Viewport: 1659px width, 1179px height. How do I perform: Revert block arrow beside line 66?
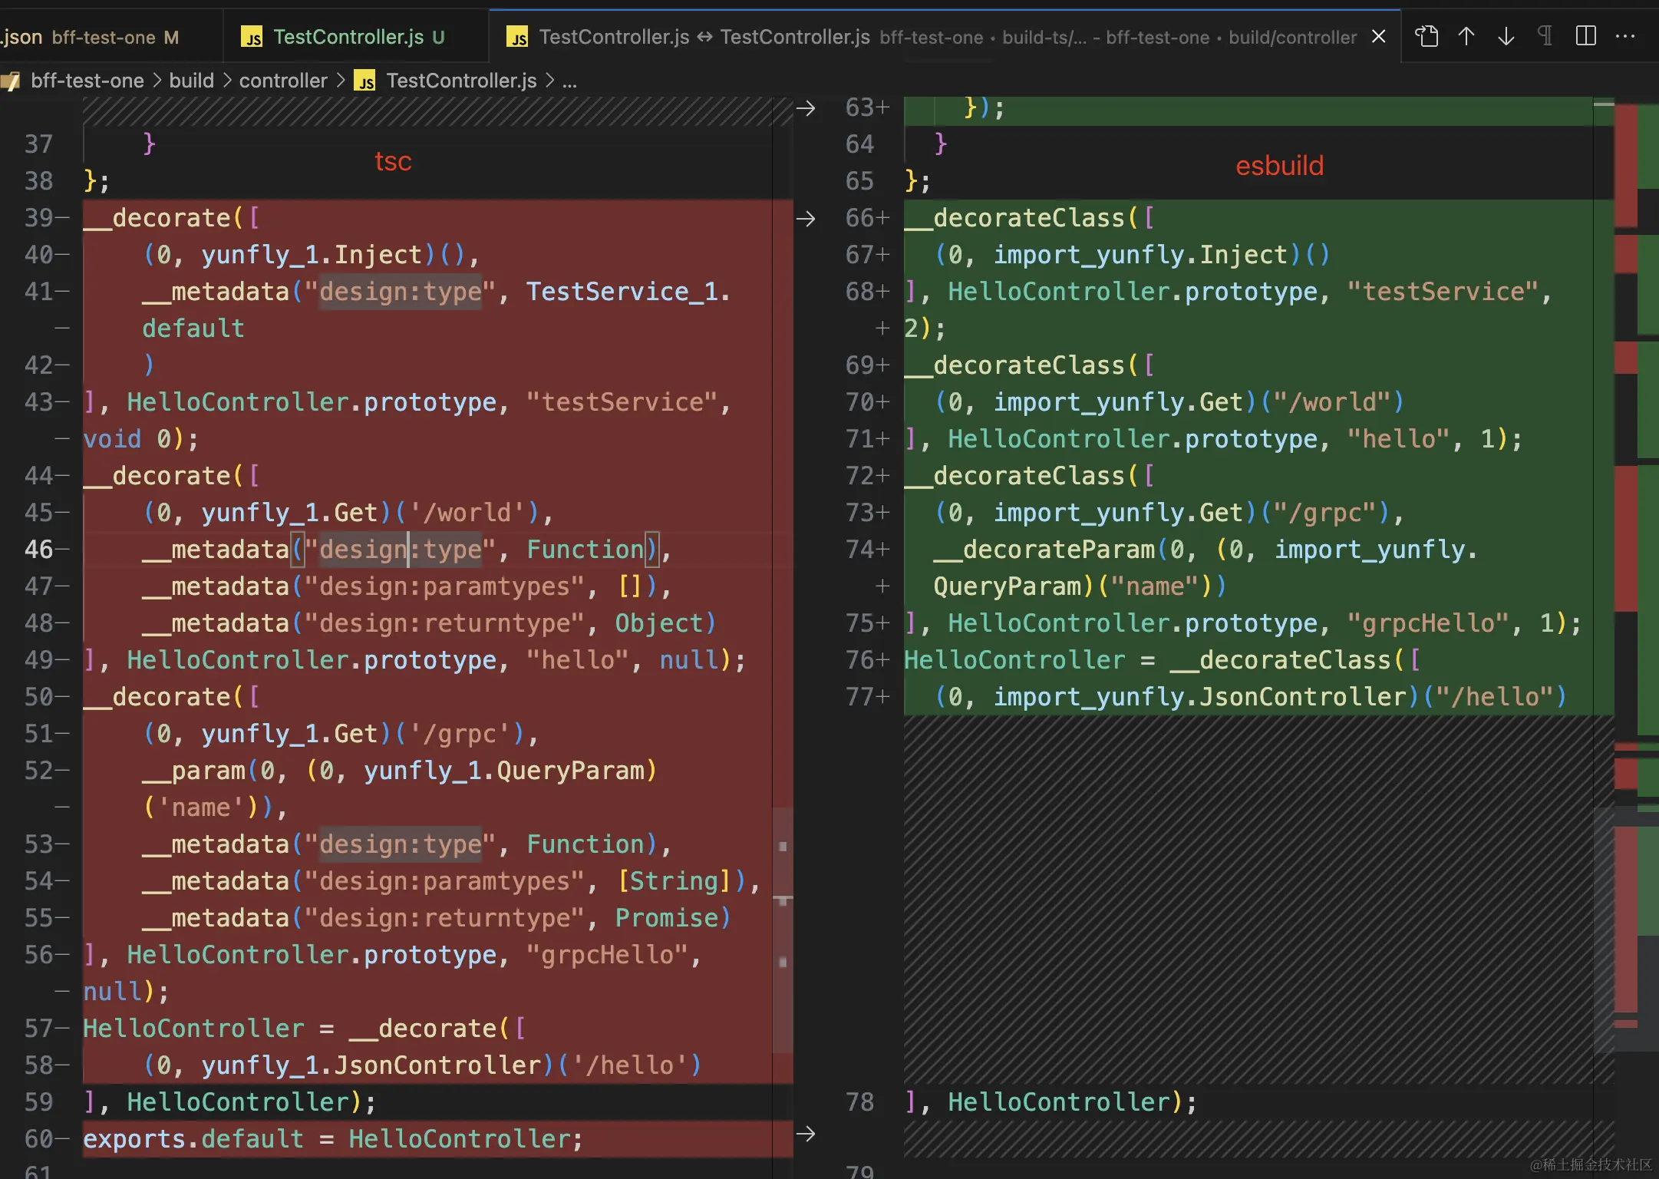tap(806, 219)
